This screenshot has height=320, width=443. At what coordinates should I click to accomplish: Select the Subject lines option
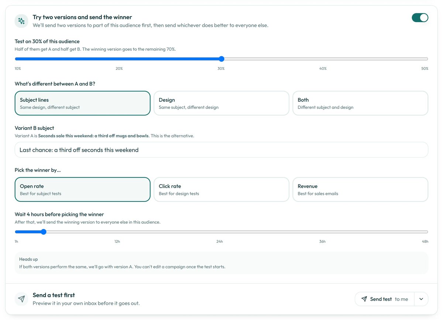point(83,103)
